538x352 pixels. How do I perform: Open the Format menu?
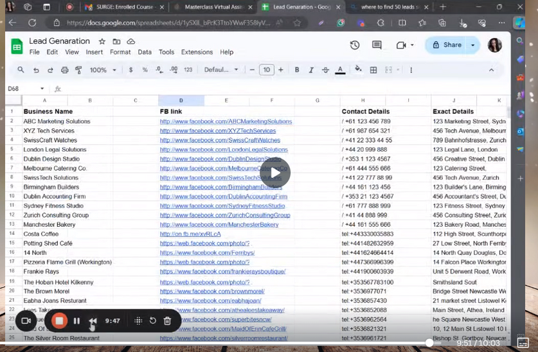tap(120, 52)
